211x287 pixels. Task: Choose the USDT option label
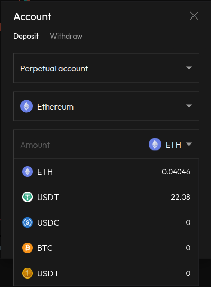click(x=48, y=198)
